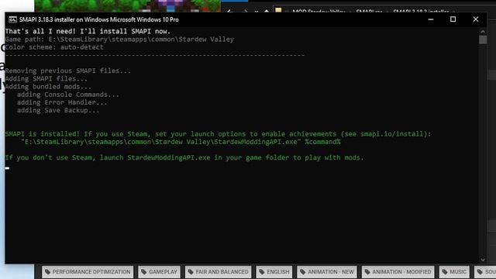Click the green "SMAPI is installed!" line
The height and width of the screenshot is (279, 496).
pyautogui.click(x=219, y=134)
